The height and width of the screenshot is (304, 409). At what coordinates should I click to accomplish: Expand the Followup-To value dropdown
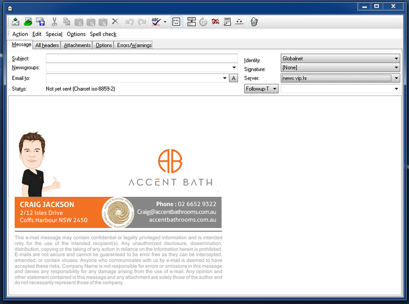(x=396, y=89)
